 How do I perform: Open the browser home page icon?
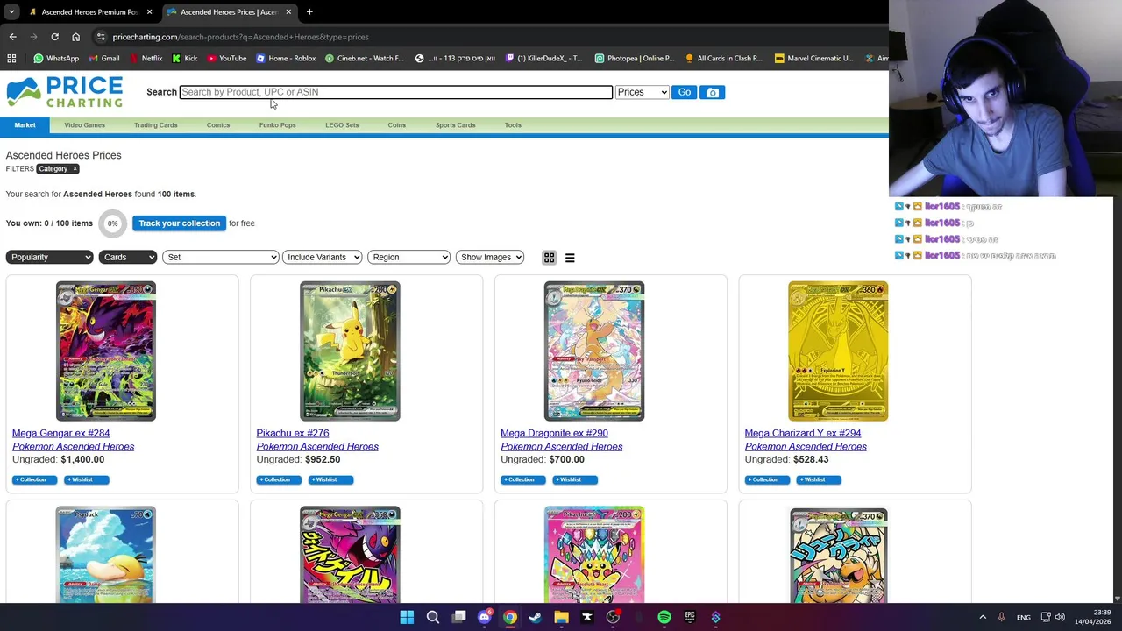coord(75,37)
